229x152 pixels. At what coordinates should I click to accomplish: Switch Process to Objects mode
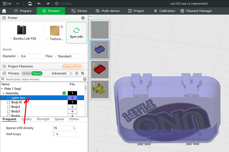[x=37, y=73]
